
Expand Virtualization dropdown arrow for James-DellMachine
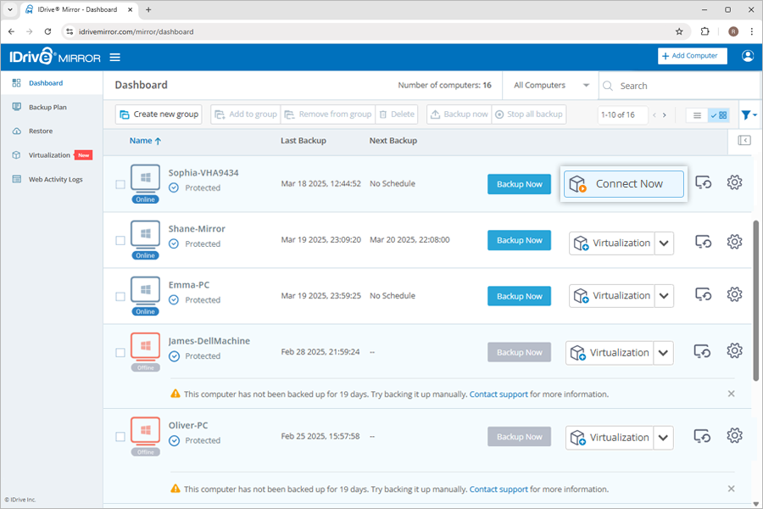pos(663,353)
